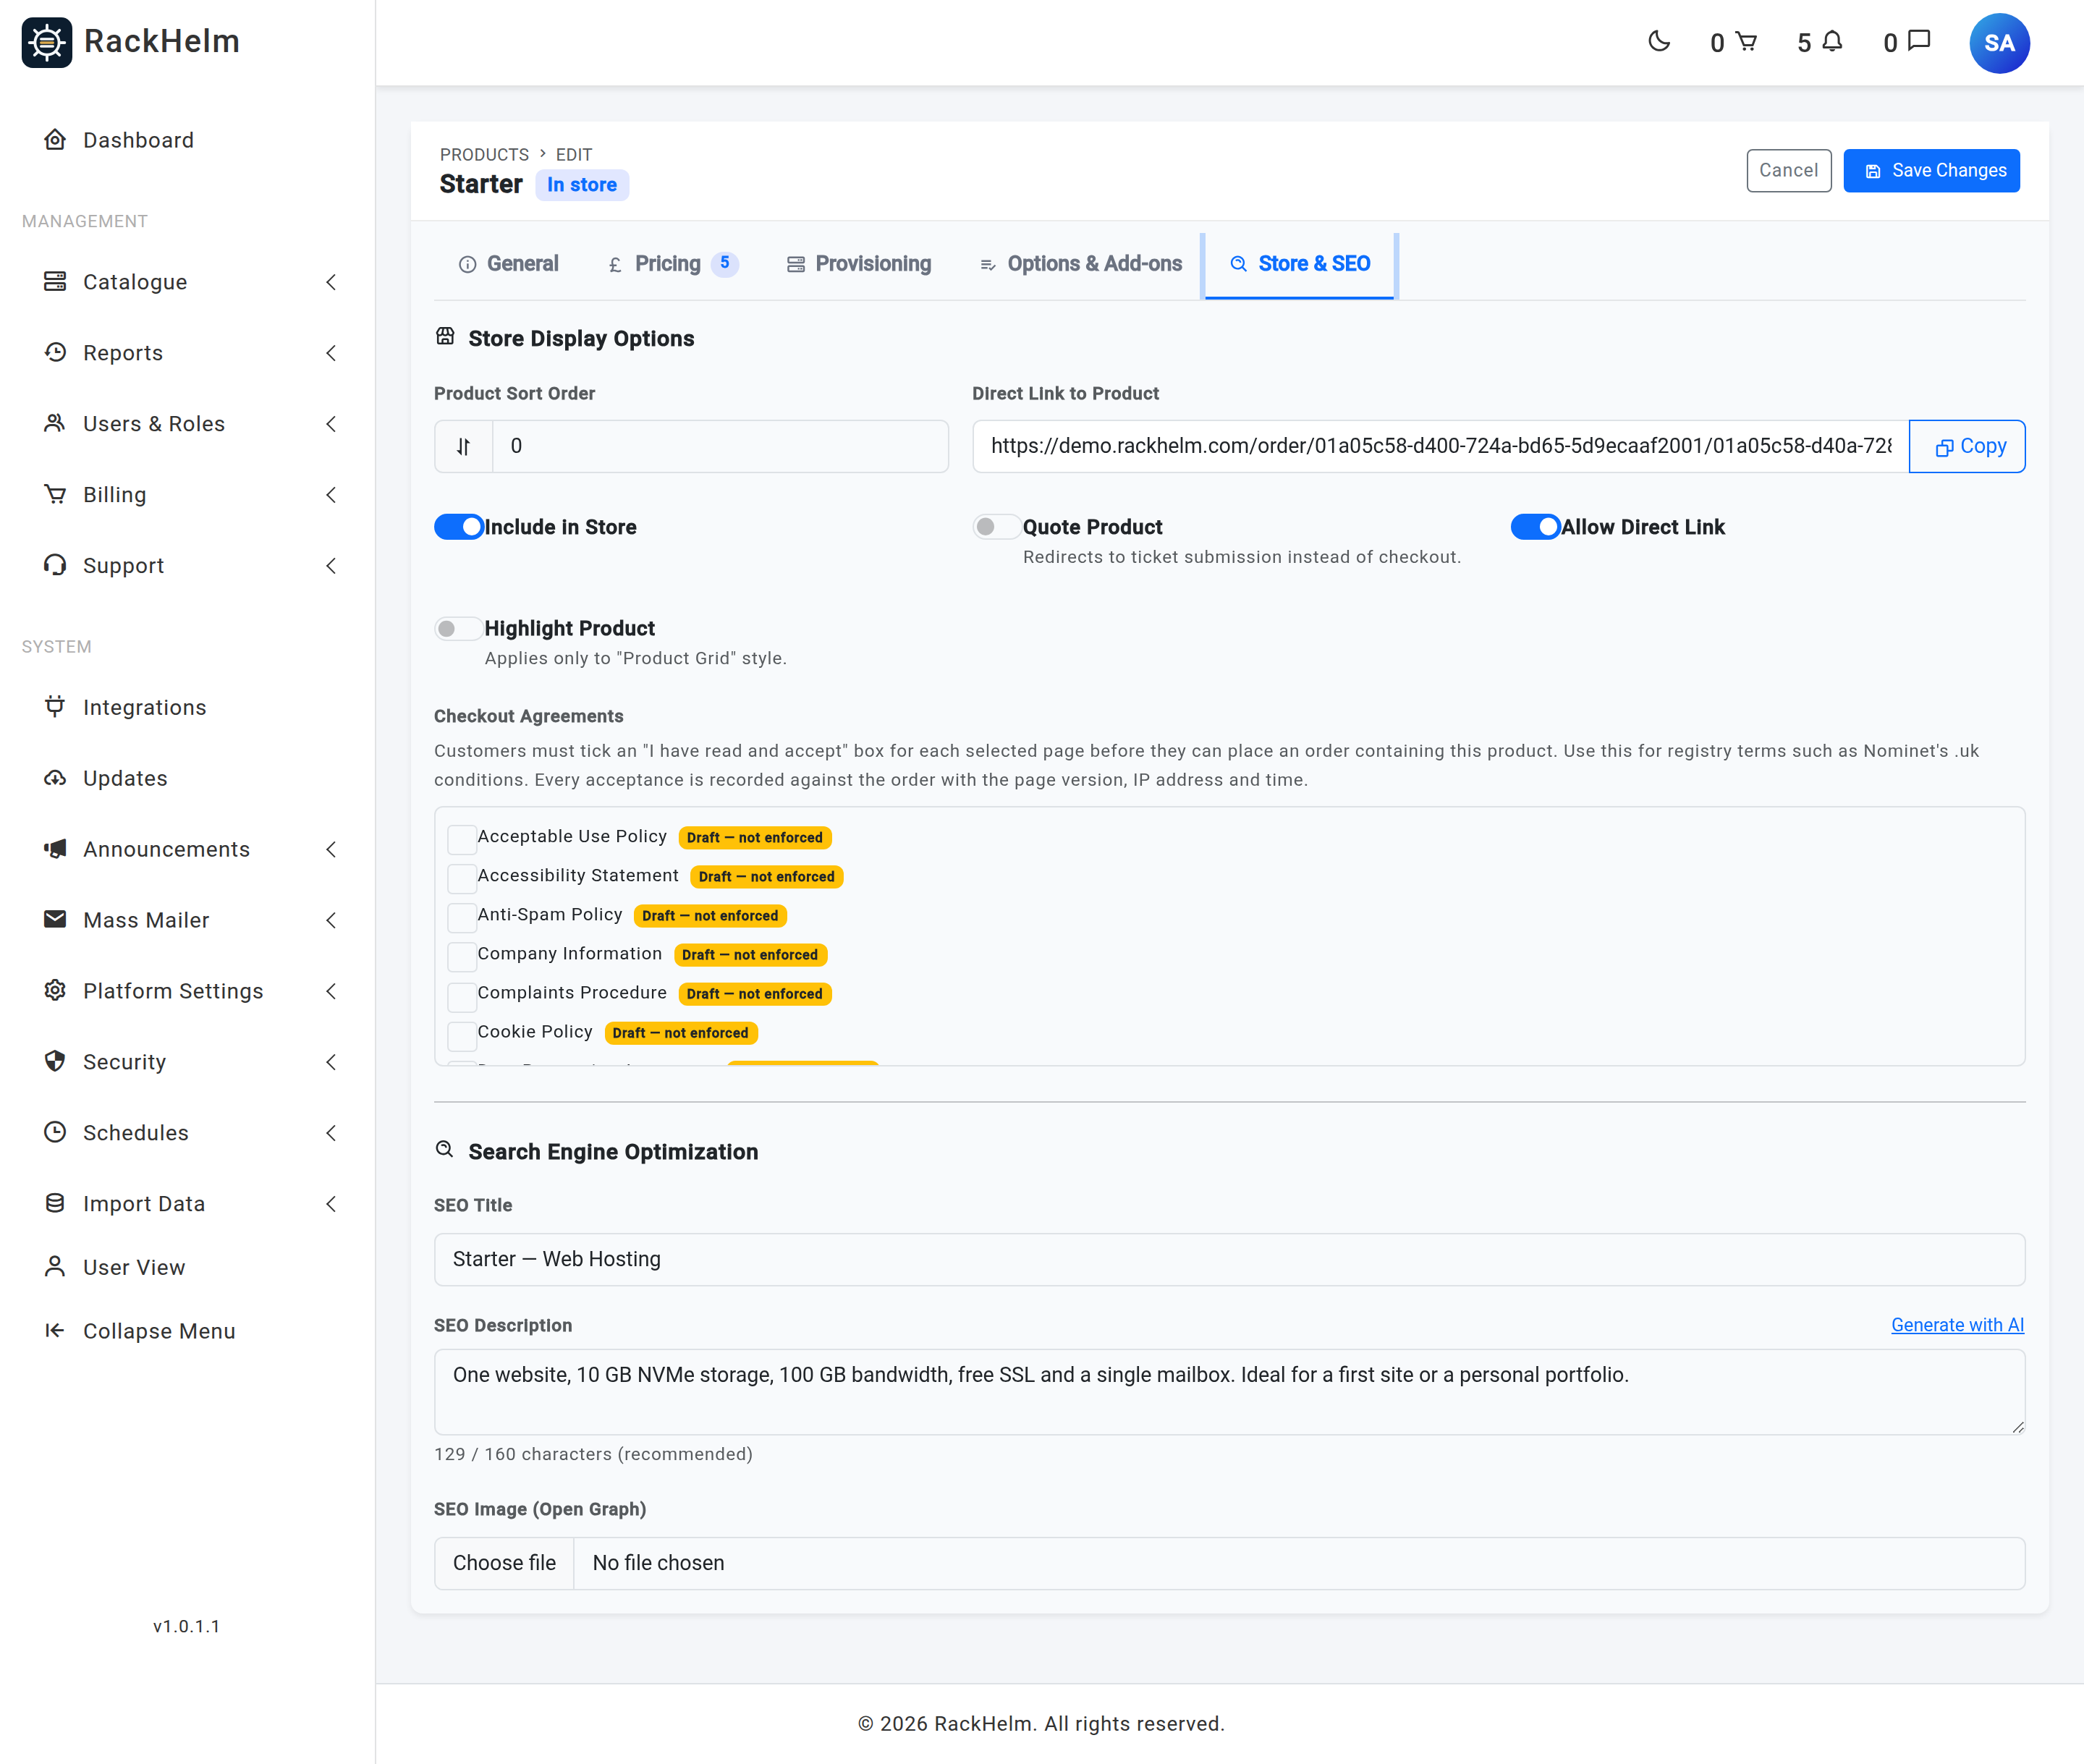This screenshot has height=1764, width=2084.
Task: Click the Reports history icon
Action: (x=55, y=352)
